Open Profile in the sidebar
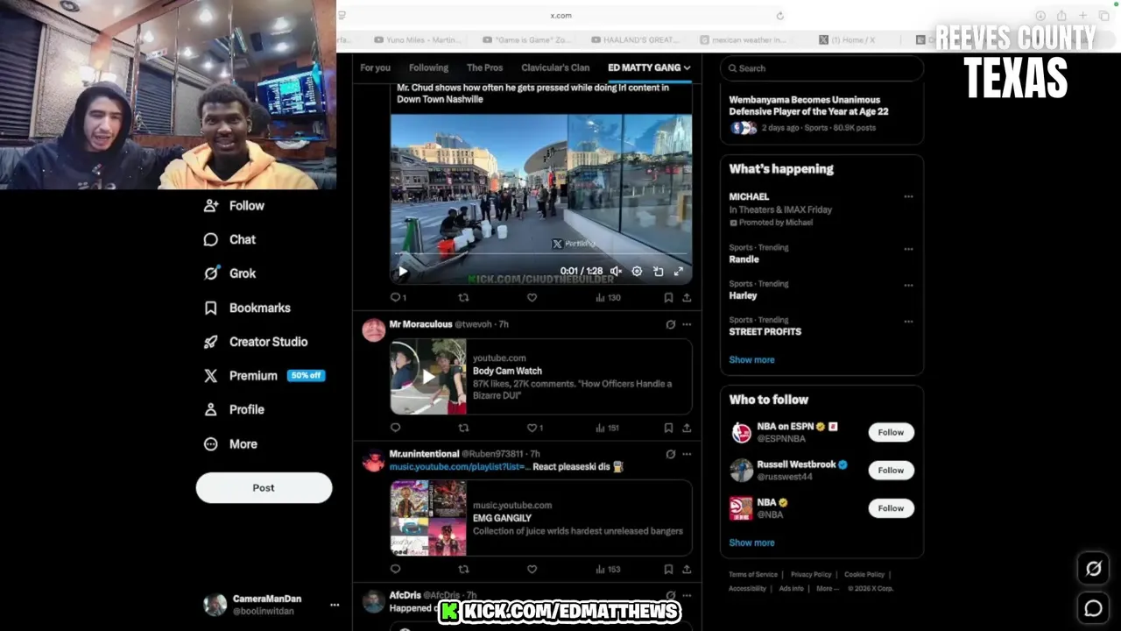The height and width of the screenshot is (631, 1121). [x=234, y=409]
